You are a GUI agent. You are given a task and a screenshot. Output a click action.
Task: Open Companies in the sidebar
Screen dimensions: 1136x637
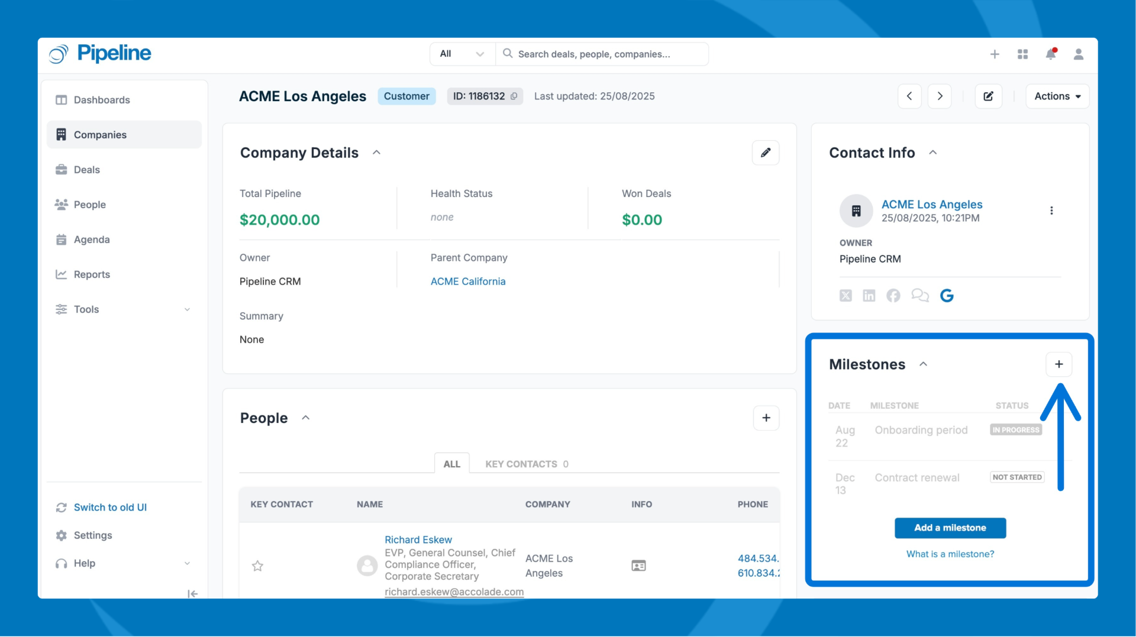point(124,135)
